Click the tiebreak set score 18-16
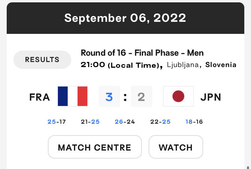This screenshot has height=169, width=251. pyautogui.click(x=194, y=122)
